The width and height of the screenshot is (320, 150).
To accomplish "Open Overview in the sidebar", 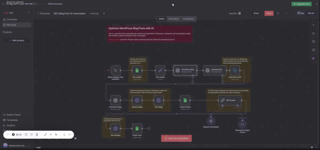I will (17, 20).
